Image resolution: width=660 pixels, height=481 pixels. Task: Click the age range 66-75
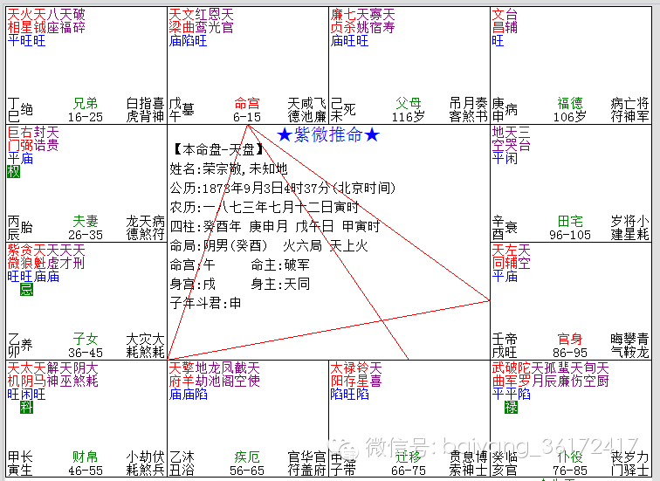pyautogui.click(x=409, y=471)
